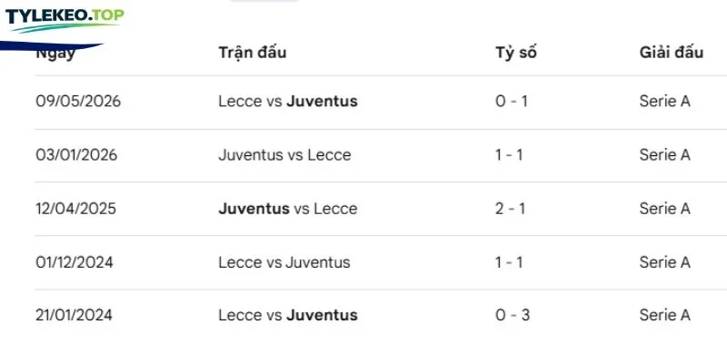
Task: Select the Tỷ số column header
Action: (x=515, y=54)
